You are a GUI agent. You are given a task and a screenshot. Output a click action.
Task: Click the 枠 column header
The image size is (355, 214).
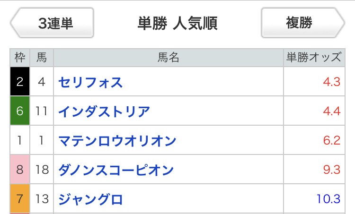click(x=20, y=58)
